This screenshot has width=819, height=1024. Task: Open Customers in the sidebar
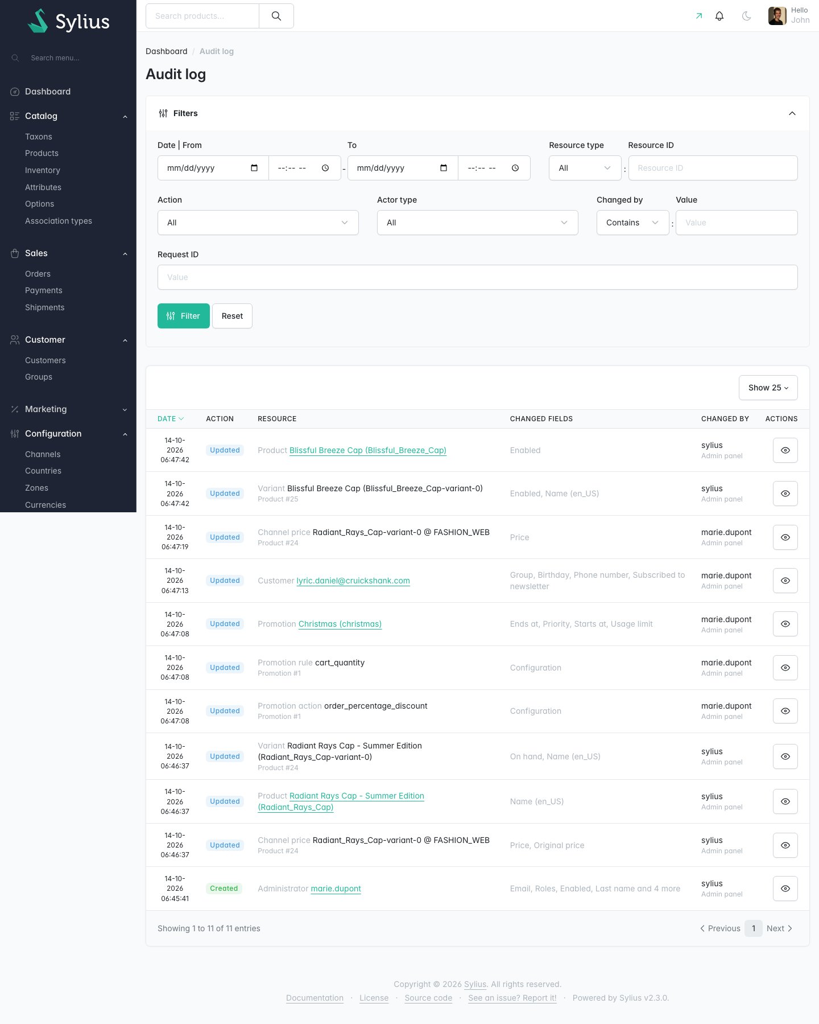pyautogui.click(x=45, y=360)
